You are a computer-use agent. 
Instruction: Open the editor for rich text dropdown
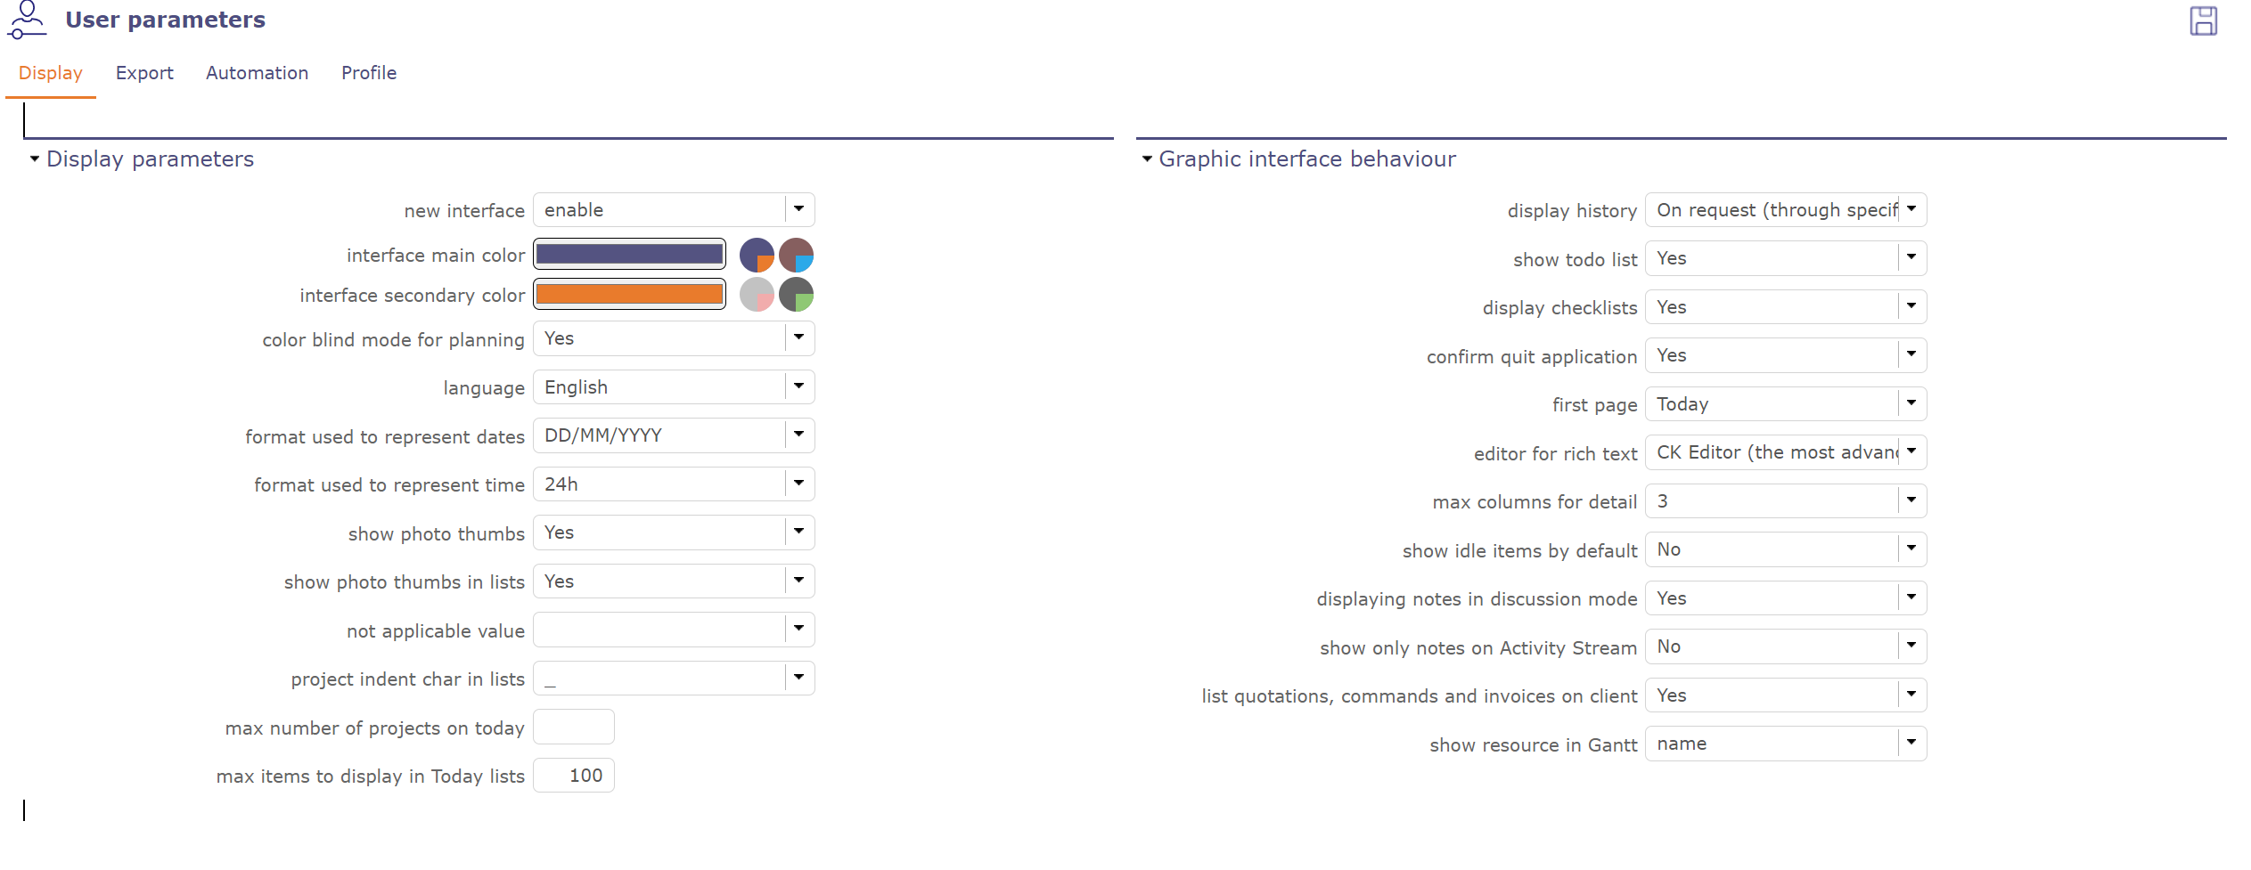[x=1911, y=451]
